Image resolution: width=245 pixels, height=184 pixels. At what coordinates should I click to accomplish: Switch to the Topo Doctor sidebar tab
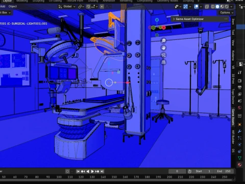(x=233, y=96)
